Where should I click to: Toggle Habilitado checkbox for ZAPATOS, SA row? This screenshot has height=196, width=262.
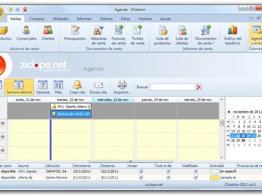(196, 171)
